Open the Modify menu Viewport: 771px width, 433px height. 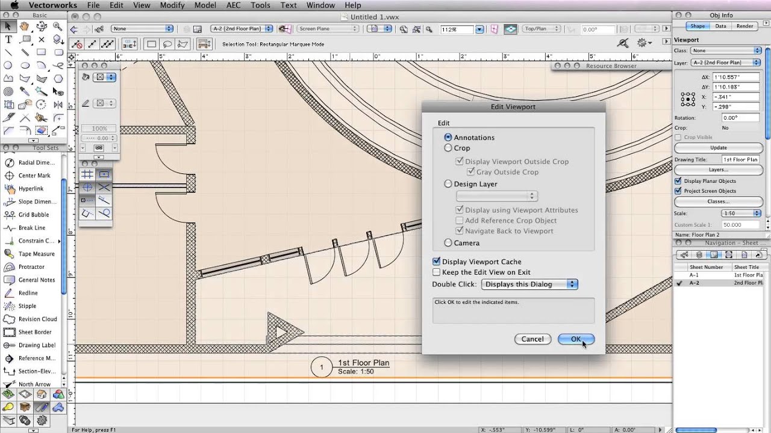[x=172, y=5]
